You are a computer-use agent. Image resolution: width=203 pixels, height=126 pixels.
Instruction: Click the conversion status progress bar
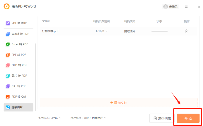point(159,31)
